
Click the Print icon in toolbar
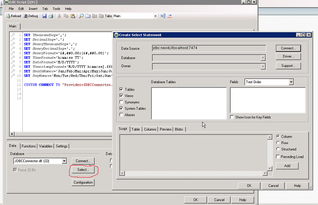(51, 16)
